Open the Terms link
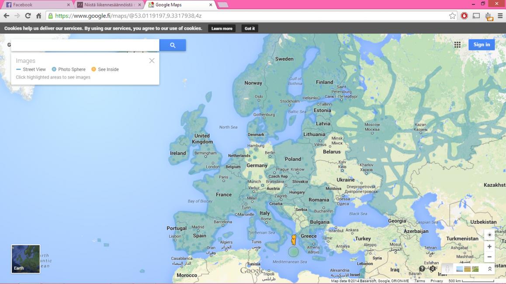The height and width of the screenshot is (284, 506). 419,281
